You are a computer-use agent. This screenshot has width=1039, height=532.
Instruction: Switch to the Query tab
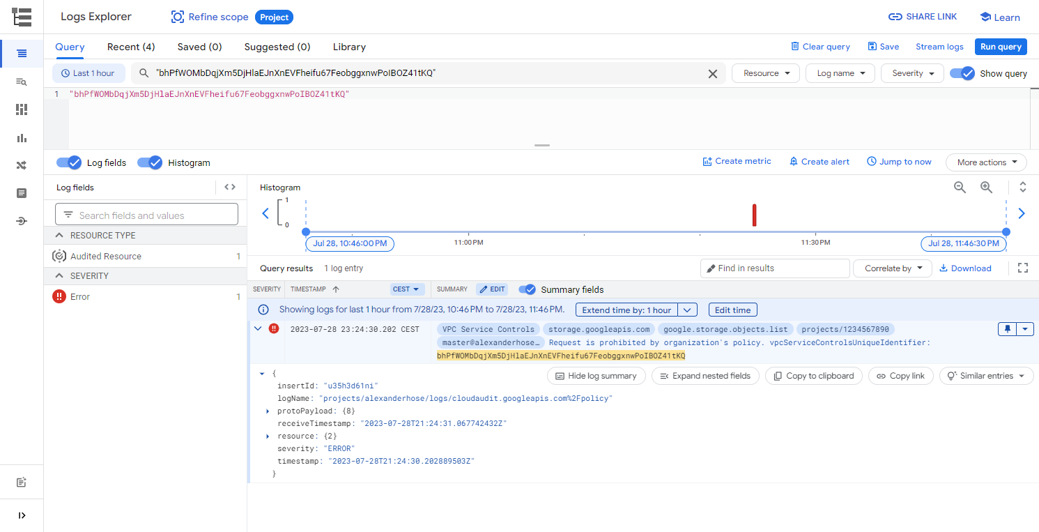click(x=70, y=47)
